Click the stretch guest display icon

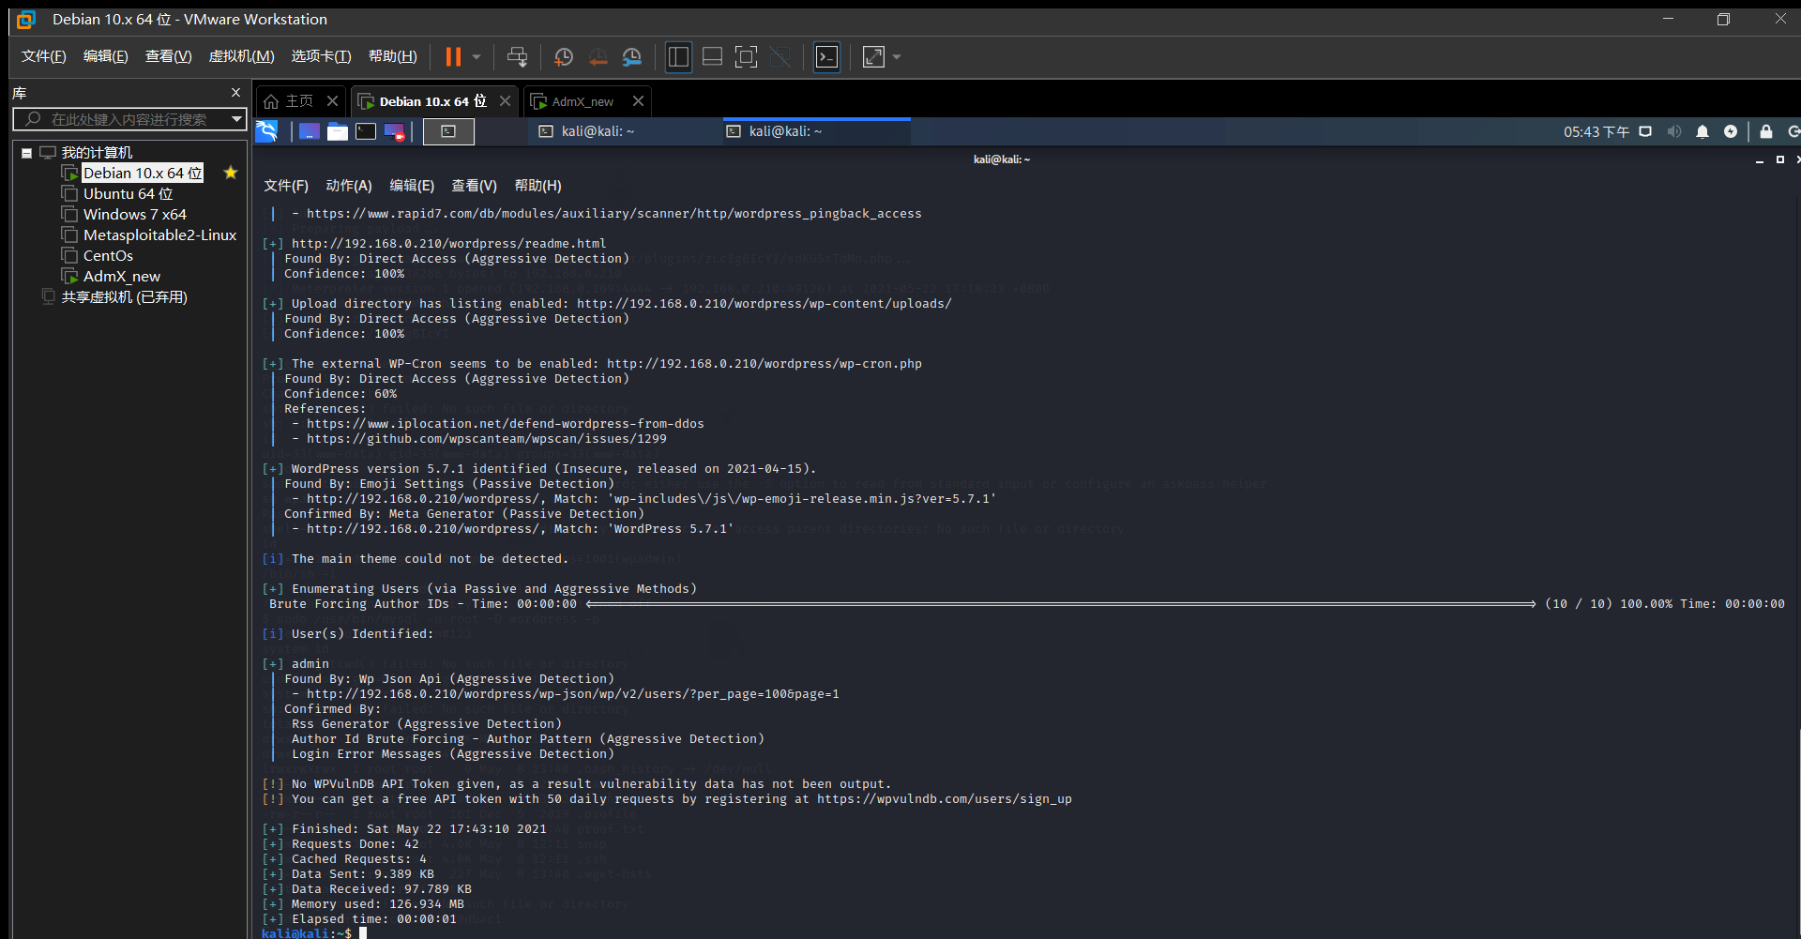(873, 57)
